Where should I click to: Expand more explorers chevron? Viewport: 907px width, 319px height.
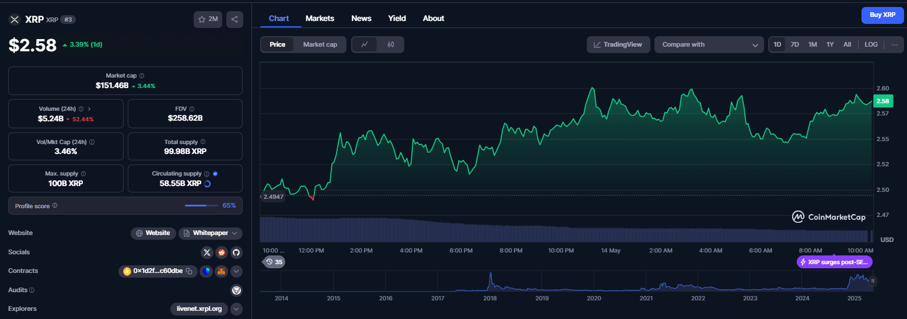(236, 309)
